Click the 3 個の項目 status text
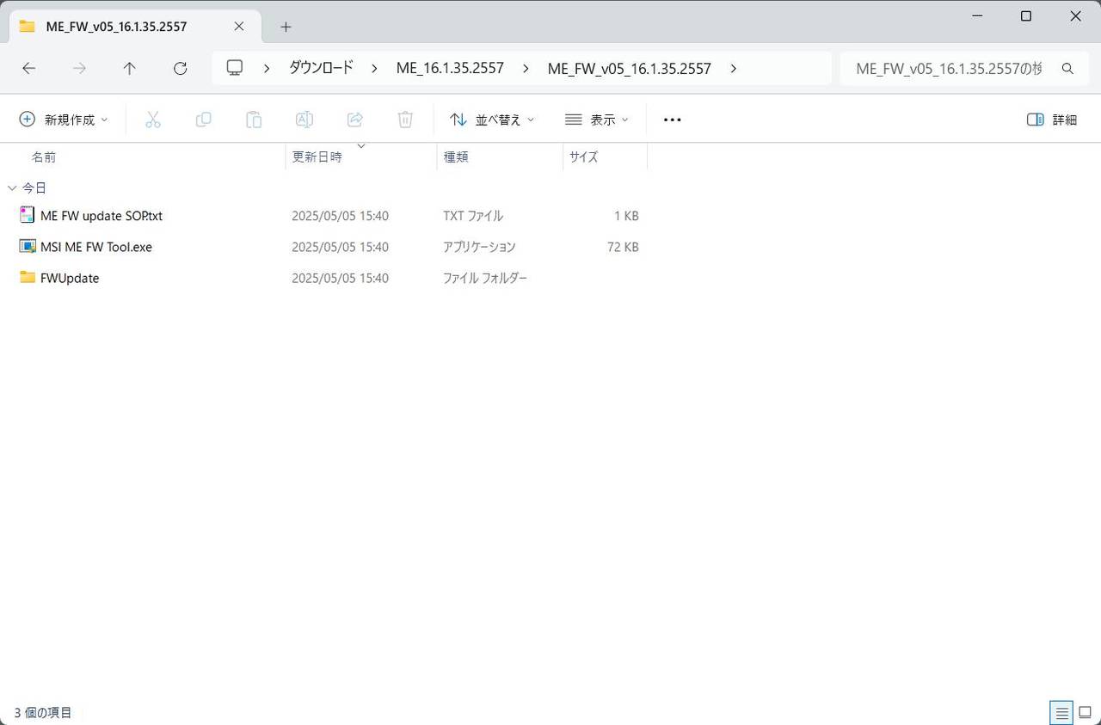The image size is (1101, 725). pyautogui.click(x=43, y=712)
